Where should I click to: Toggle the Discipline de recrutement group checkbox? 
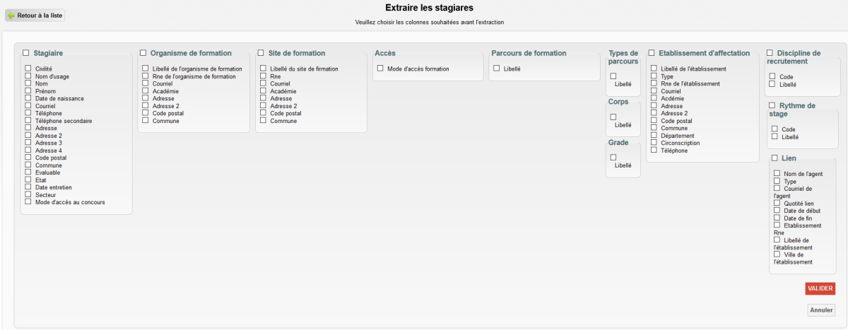pos(770,53)
